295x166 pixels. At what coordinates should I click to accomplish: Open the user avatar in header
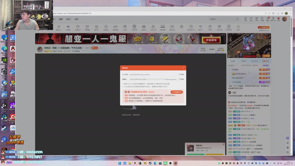pyautogui.click(x=284, y=19)
